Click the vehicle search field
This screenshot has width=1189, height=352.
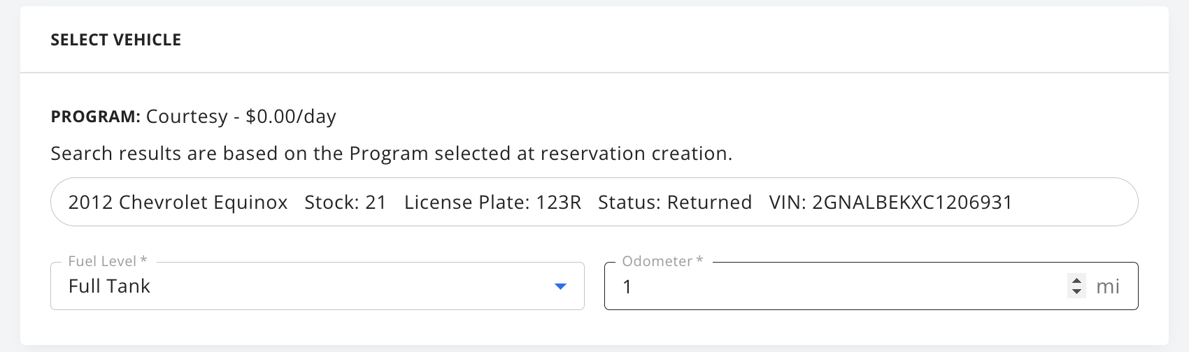pyautogui.click(x=594, y=202)
